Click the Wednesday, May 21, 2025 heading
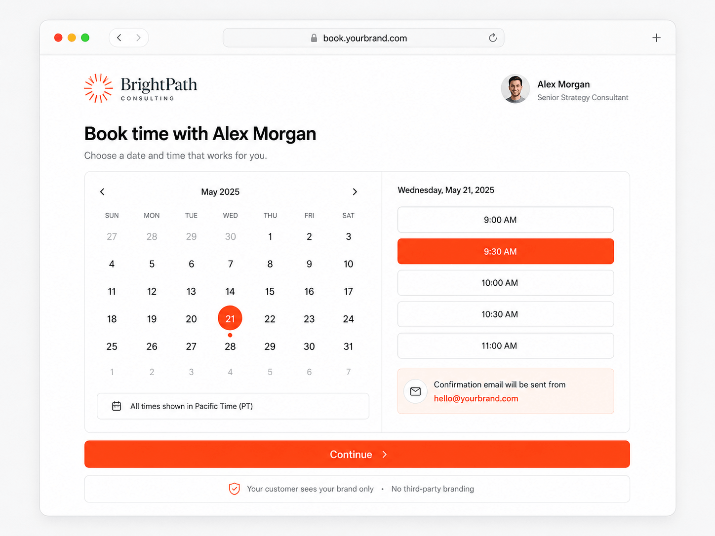 446,190
